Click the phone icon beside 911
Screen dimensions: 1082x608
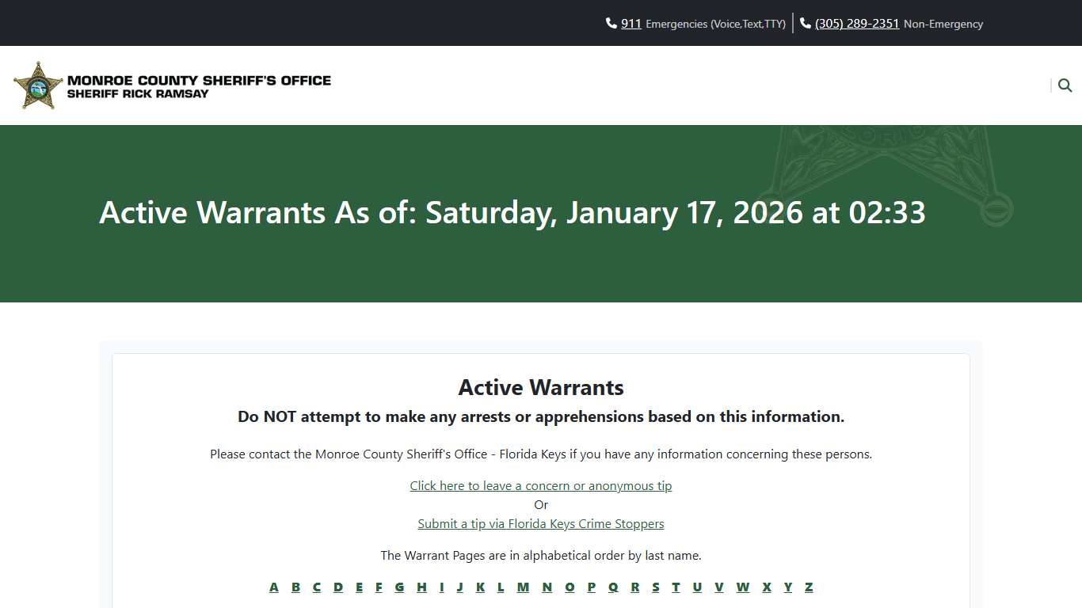(x=610, y=23)
